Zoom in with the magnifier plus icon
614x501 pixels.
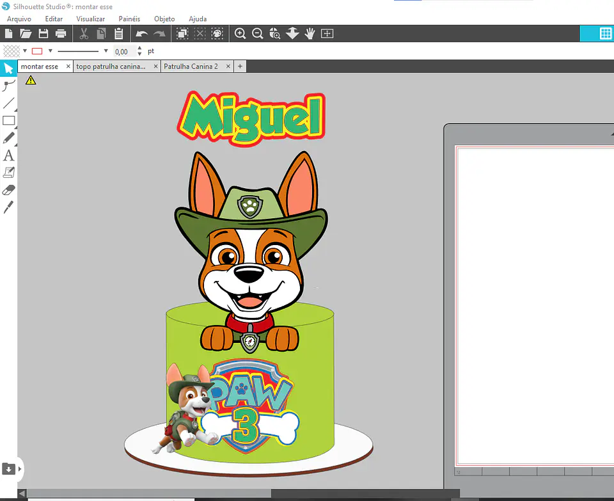(x=240, y=34)
